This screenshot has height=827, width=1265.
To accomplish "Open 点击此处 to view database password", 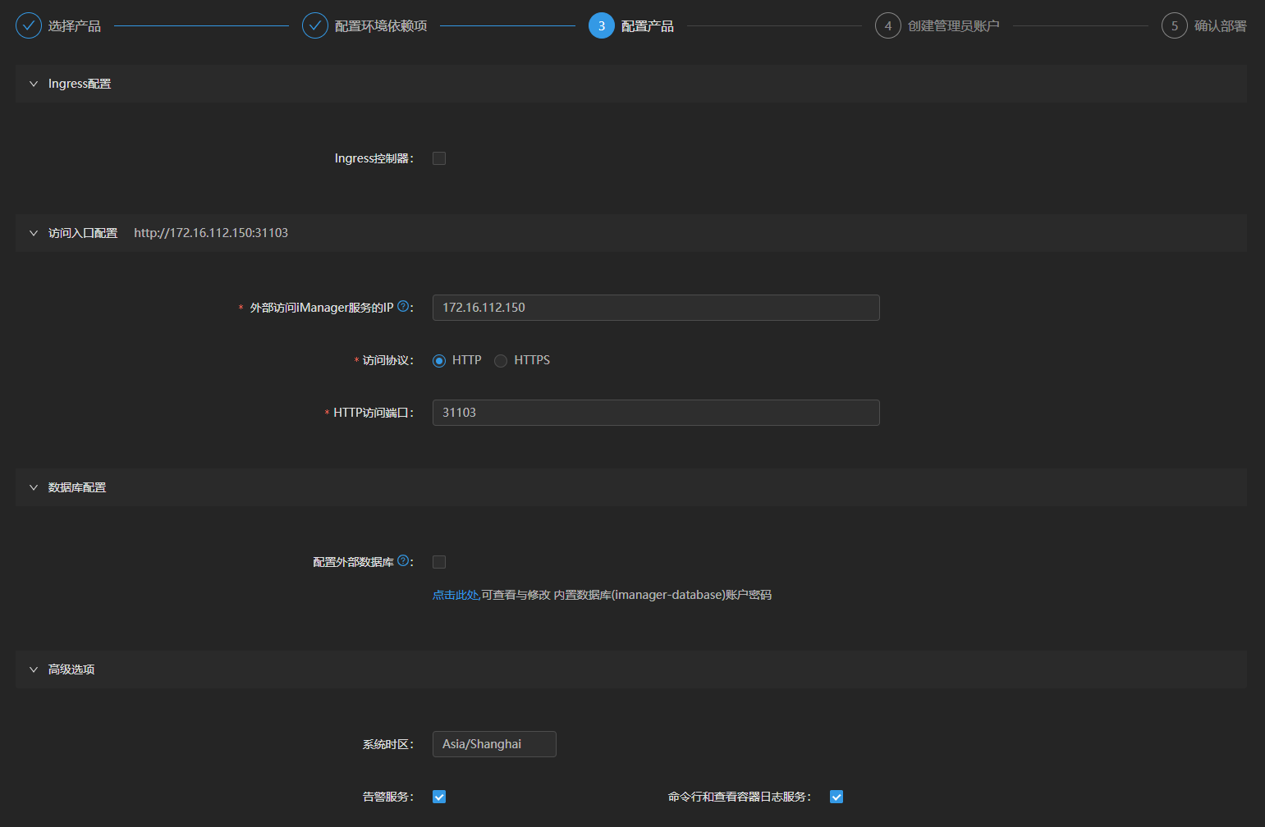I will [x=455, y=594].
